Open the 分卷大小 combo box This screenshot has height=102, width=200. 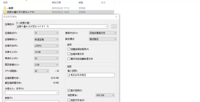coord(32,93)
